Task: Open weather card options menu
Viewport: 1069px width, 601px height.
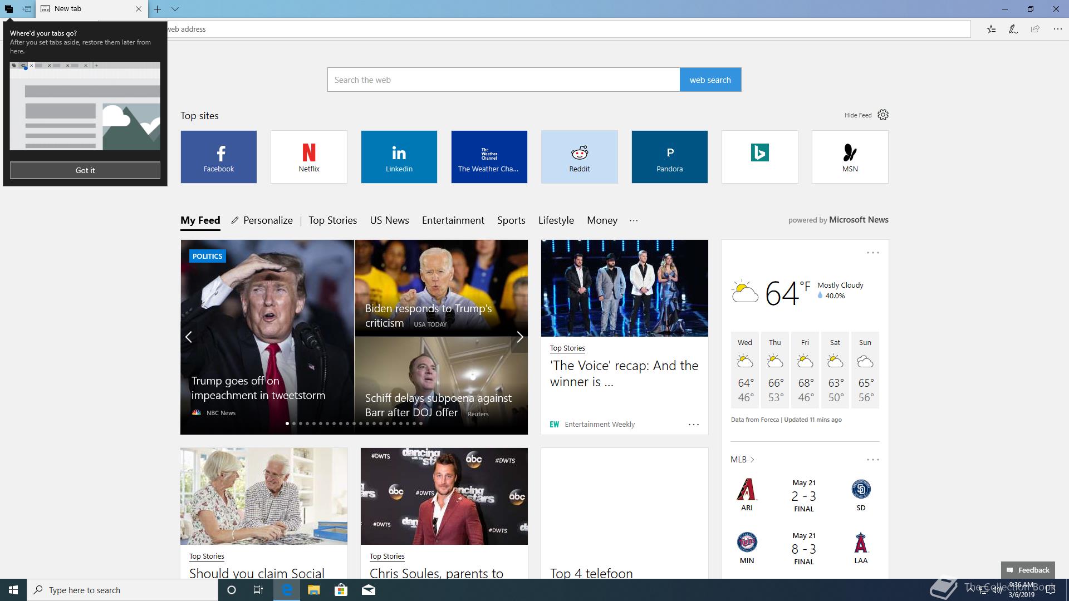Action: coord(872,253)
